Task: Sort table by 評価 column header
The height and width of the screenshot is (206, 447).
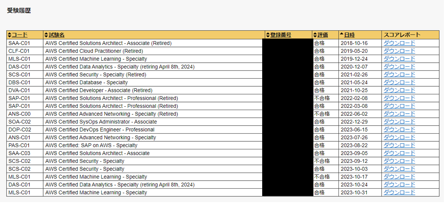Action: 323,35
